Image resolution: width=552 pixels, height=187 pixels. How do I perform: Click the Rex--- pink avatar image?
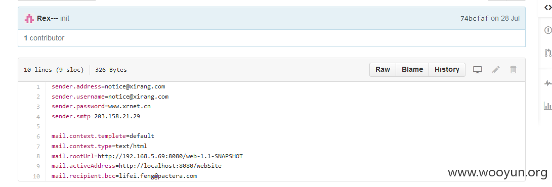[29, 19]
